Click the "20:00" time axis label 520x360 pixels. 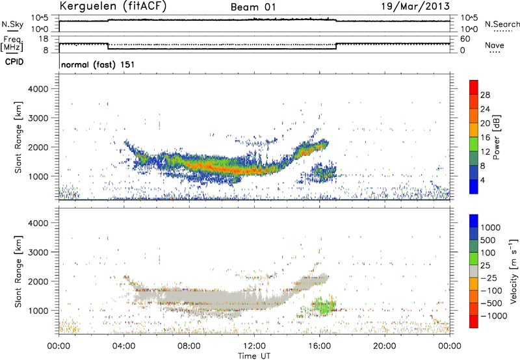pos(384,346)
